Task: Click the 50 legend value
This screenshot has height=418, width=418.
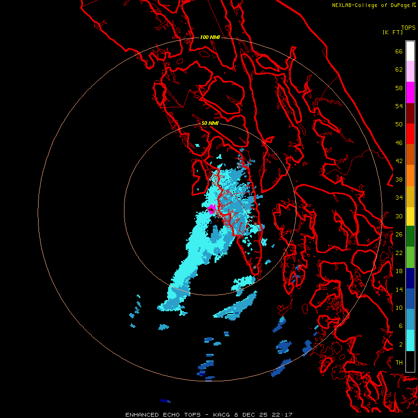Action: click(x=399, y=124)
